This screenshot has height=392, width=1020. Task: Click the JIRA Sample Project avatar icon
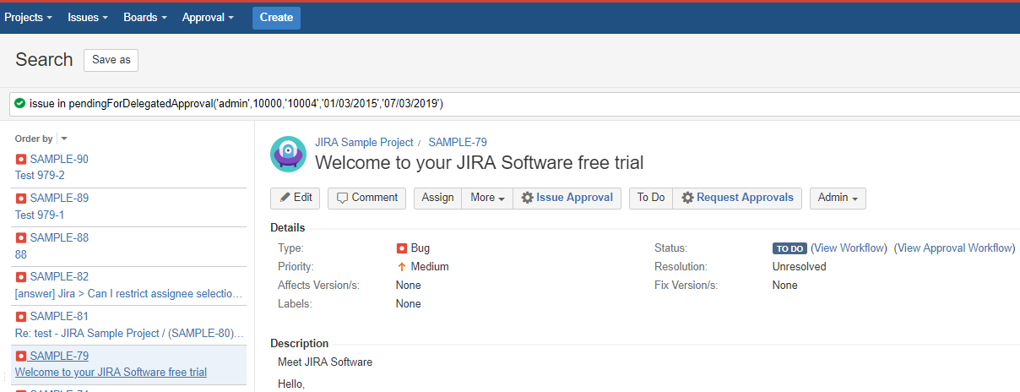point(288,154)
